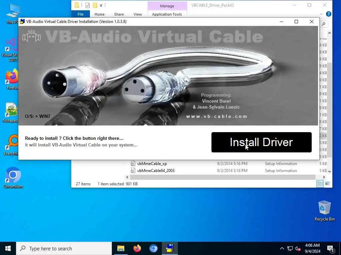Image resolution: width=341 pixels, height=255 pixels.
Task: Click vbMmeCable_xp setup information file icon
Action: pyautogui.click(x=133, y=164)
